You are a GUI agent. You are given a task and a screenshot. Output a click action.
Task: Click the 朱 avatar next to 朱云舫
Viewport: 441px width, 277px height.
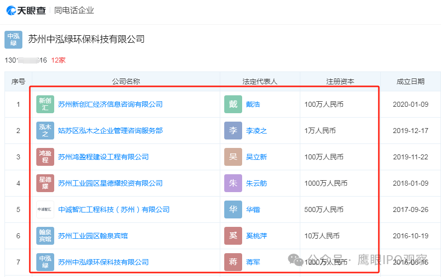(233, 183)
